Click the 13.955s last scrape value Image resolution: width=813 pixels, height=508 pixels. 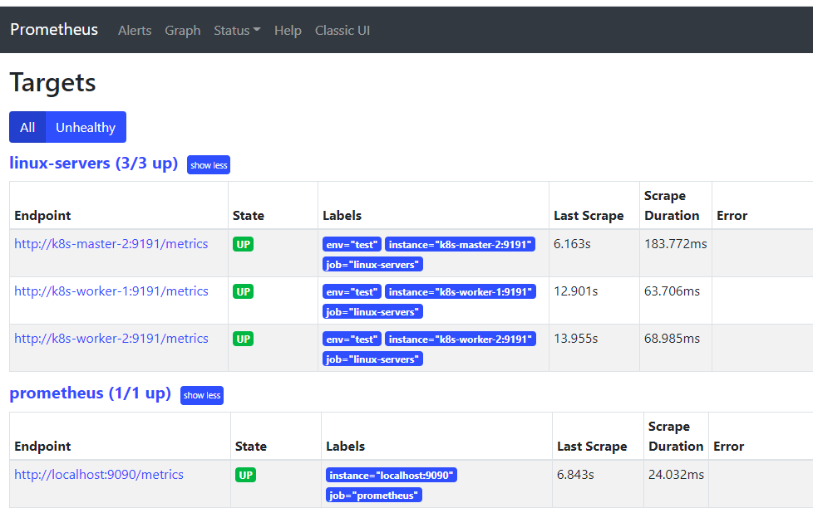(575, 339)
